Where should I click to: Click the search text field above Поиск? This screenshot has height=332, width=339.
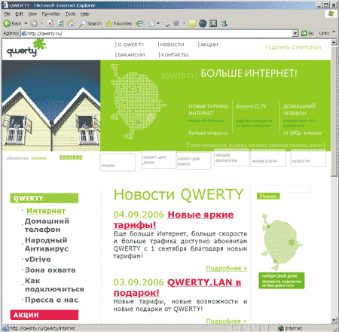(284, 189)
